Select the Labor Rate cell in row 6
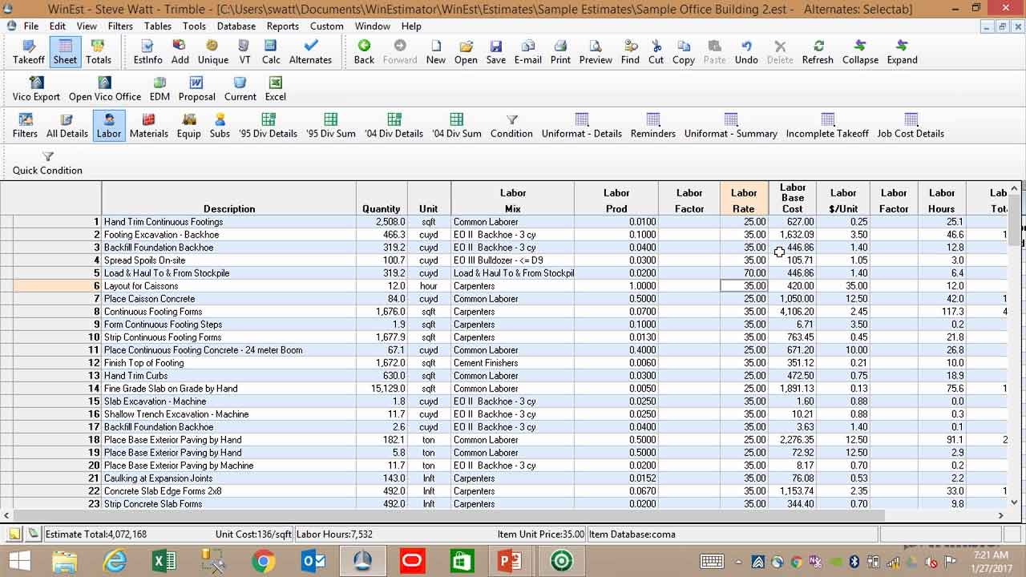This screenshot has width=1026, height=577. click(744, 286)
